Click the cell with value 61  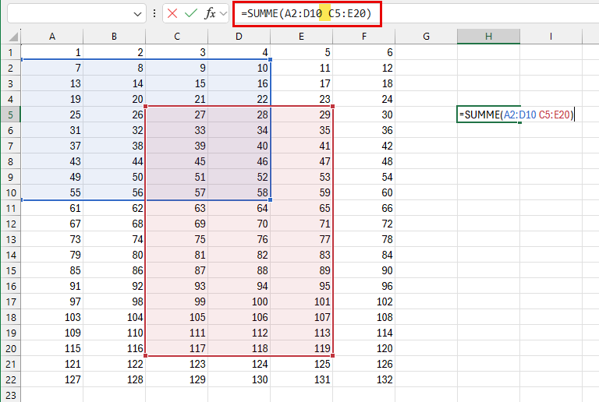tap(51, 208)
